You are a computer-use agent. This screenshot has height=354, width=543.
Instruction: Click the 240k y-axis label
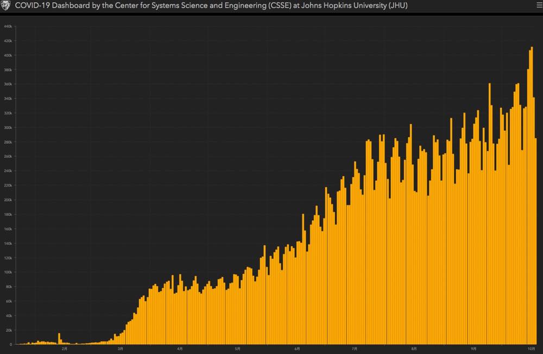tap(8, 171)
